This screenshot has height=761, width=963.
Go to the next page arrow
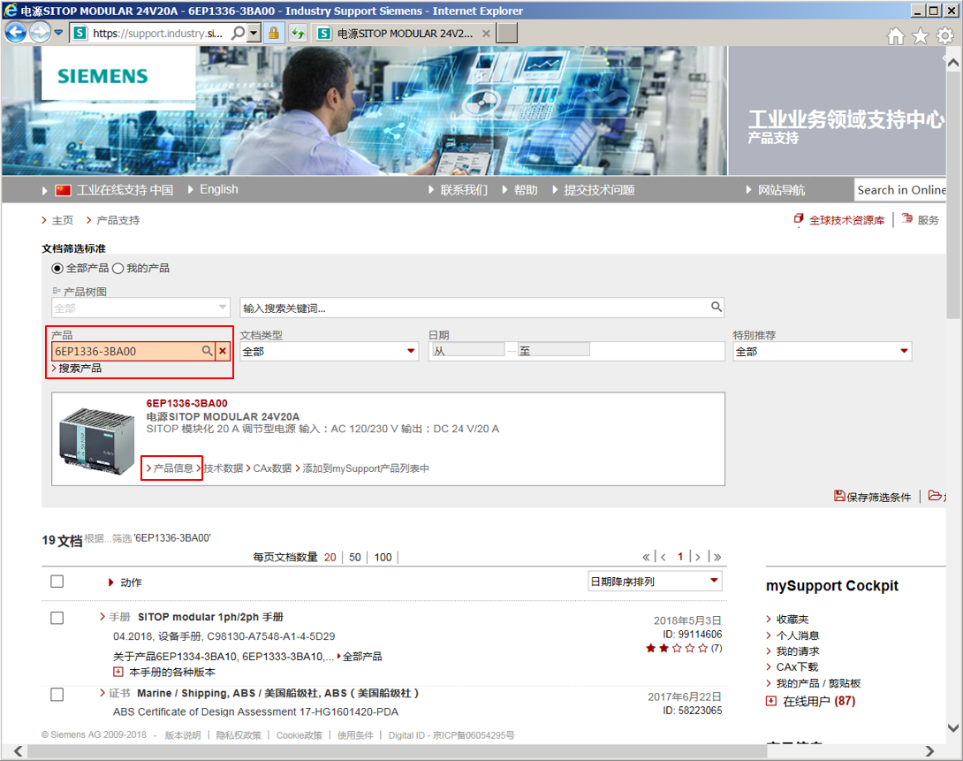(x=698, y=557)
